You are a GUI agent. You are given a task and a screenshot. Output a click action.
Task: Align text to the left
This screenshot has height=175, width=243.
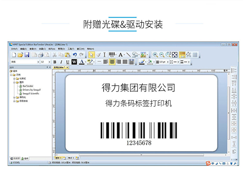tap(106, 62)
